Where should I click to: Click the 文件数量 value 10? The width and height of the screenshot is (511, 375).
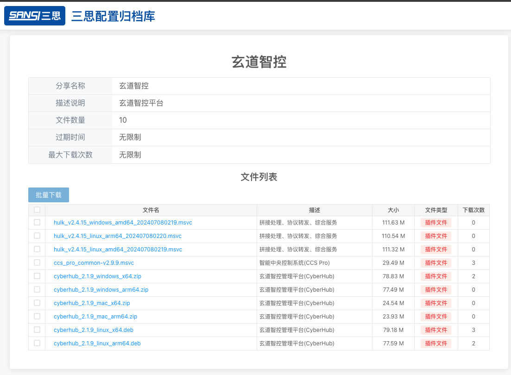coord(123,120)
